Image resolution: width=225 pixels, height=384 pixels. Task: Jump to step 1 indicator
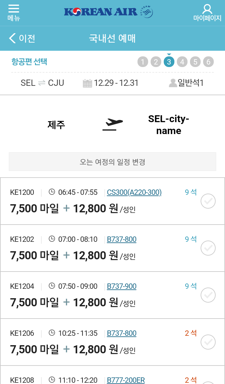coord(142,62)
